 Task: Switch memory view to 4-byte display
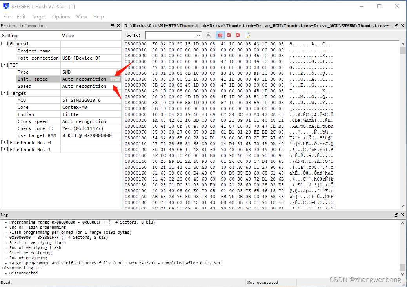(x=238, y=35)
